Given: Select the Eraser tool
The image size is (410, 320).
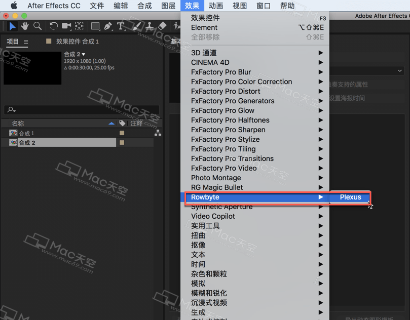Looking at the screenshot, I should coord(162,26).
